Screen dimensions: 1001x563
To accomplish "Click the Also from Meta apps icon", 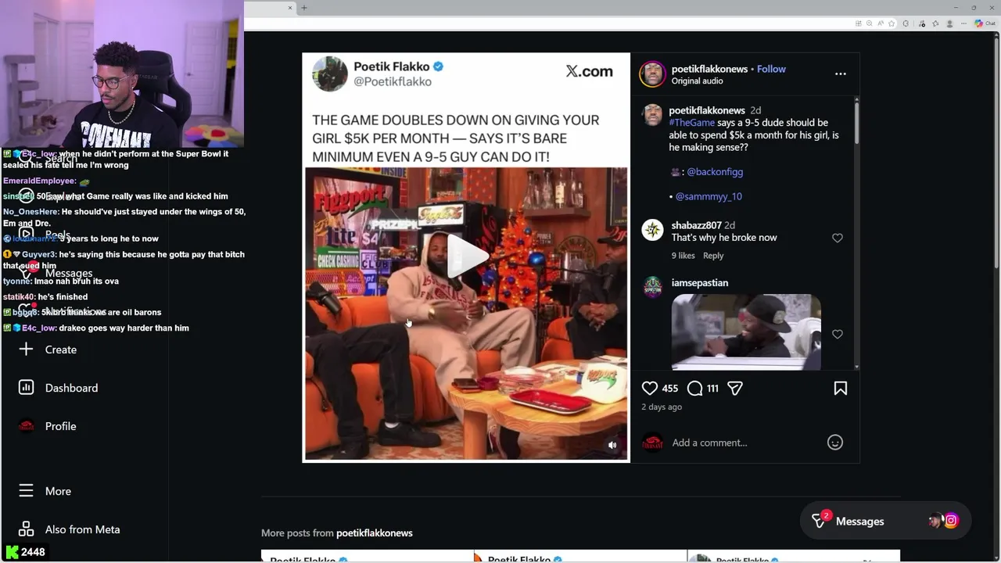I will point(26,529).
